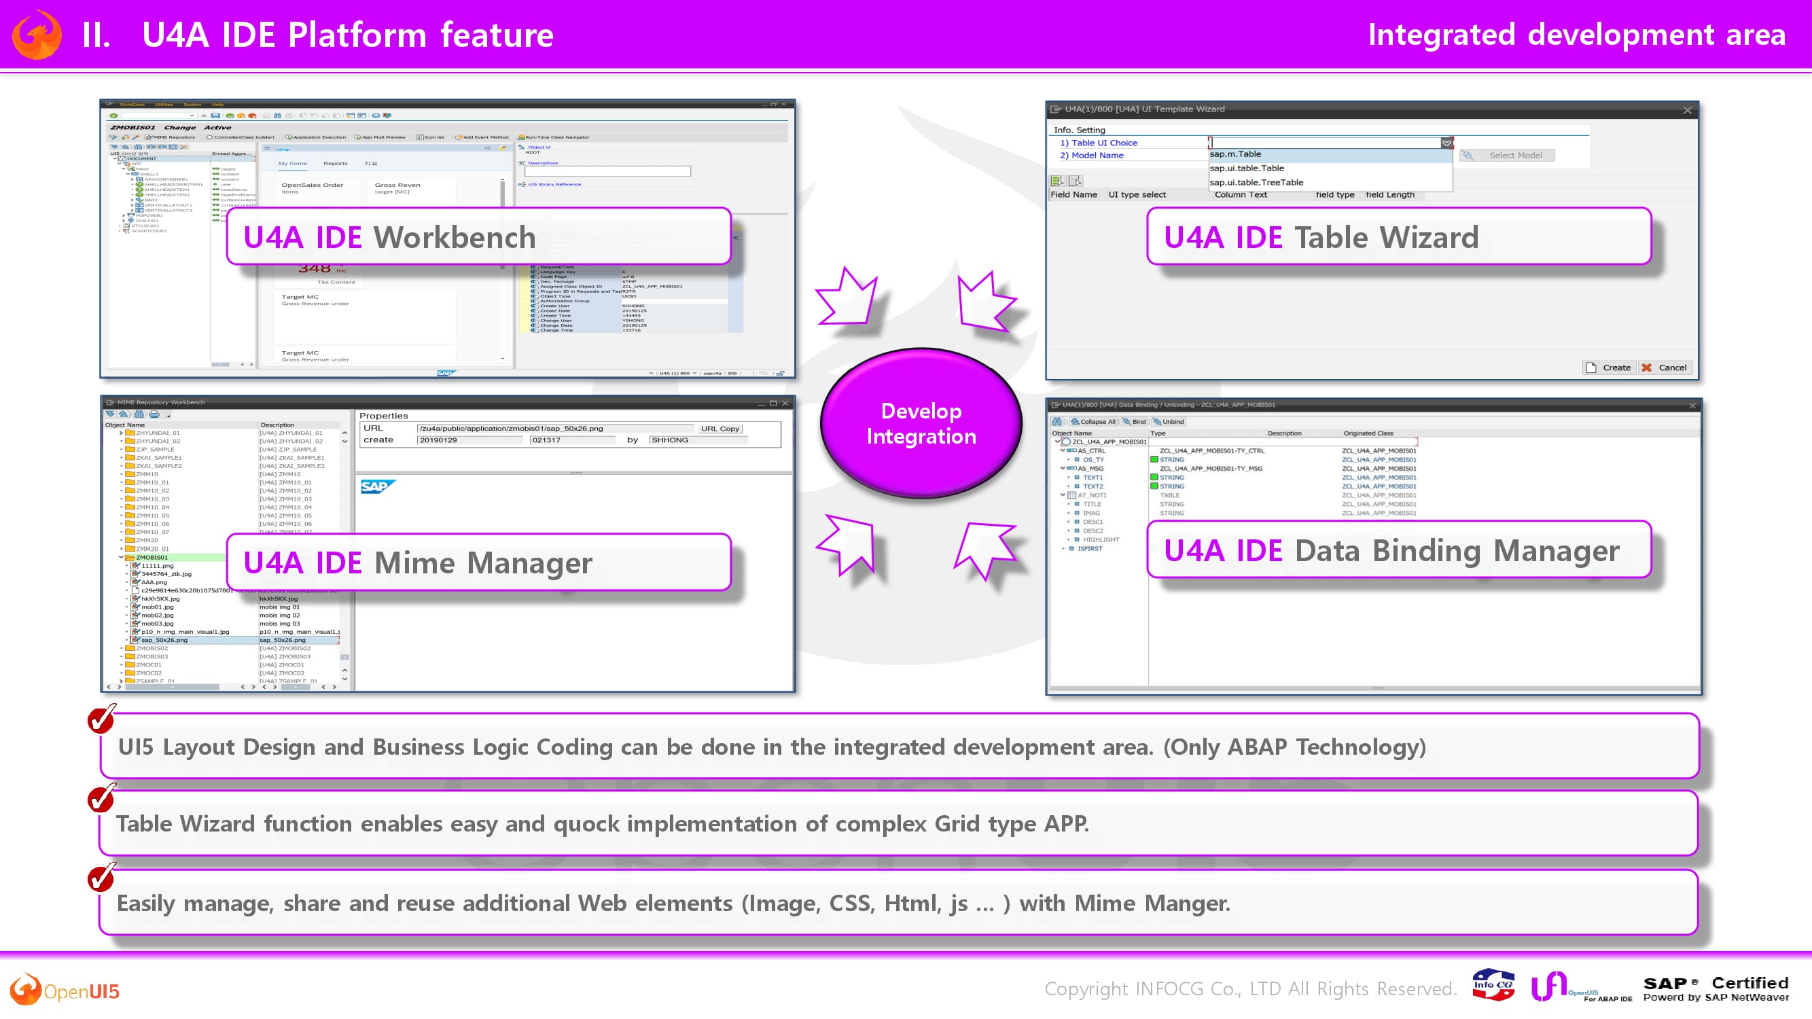The image size is (1812, 1019).
Task: Click green status box beside TEXT2 STRING
Action: coord(1154,486)
